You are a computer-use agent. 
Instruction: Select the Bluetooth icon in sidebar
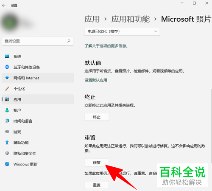pyautogui.click(x=7, y=67)
